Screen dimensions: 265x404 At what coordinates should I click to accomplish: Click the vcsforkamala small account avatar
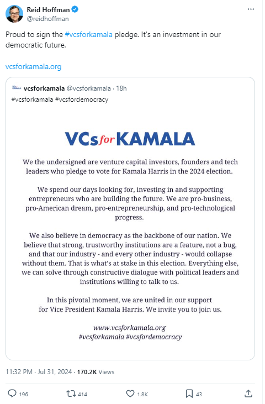pos(17,88)
